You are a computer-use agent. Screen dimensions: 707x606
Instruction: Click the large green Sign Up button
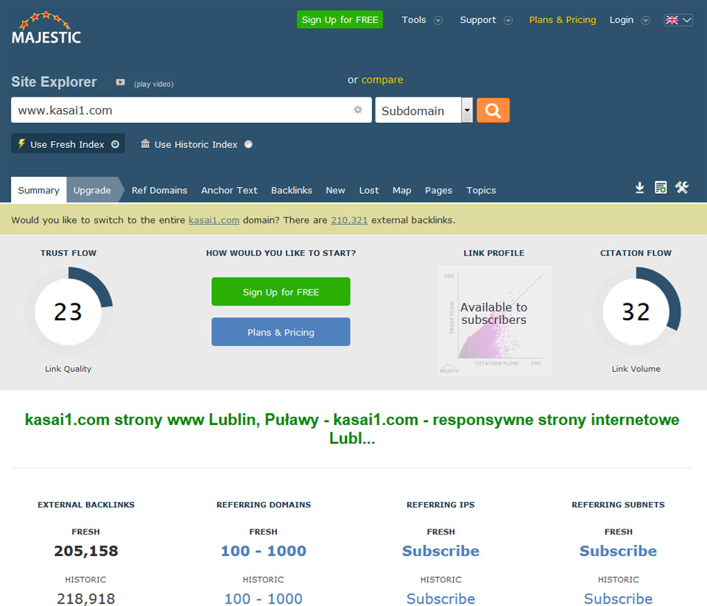point(281,292)
